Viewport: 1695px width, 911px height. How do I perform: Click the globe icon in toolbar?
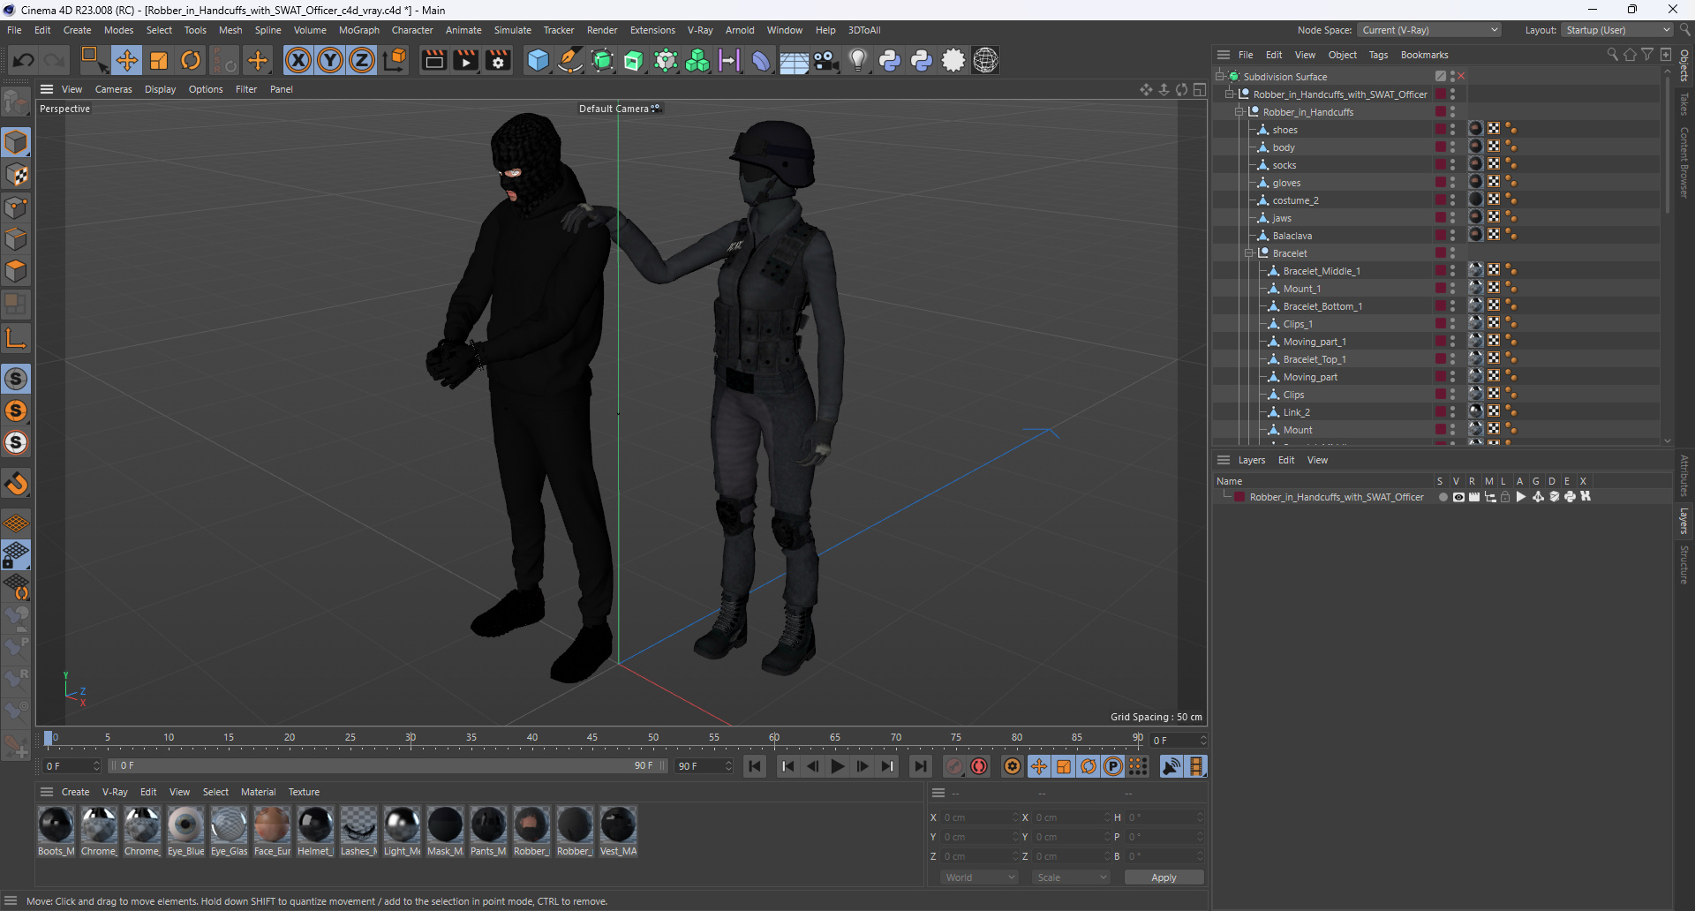[985, 60]
